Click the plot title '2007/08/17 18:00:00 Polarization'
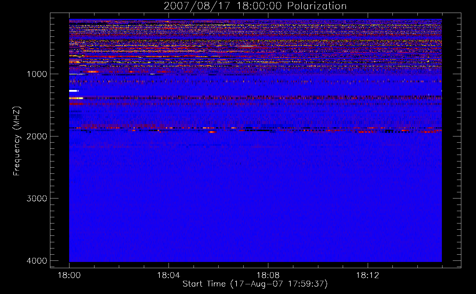Image resolution: width=476 pixels, height=294 pixels. [255, 6]
